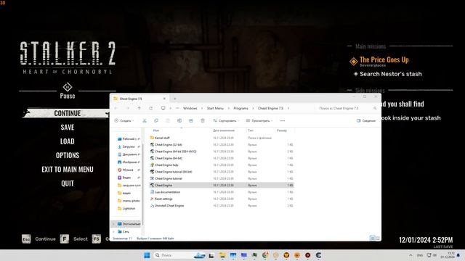
Task: Open the View dropdown in Explorer toolbar
Action: click(x=259, y=121)
